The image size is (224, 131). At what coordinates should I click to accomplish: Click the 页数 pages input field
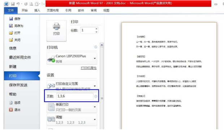click(75, 96)
